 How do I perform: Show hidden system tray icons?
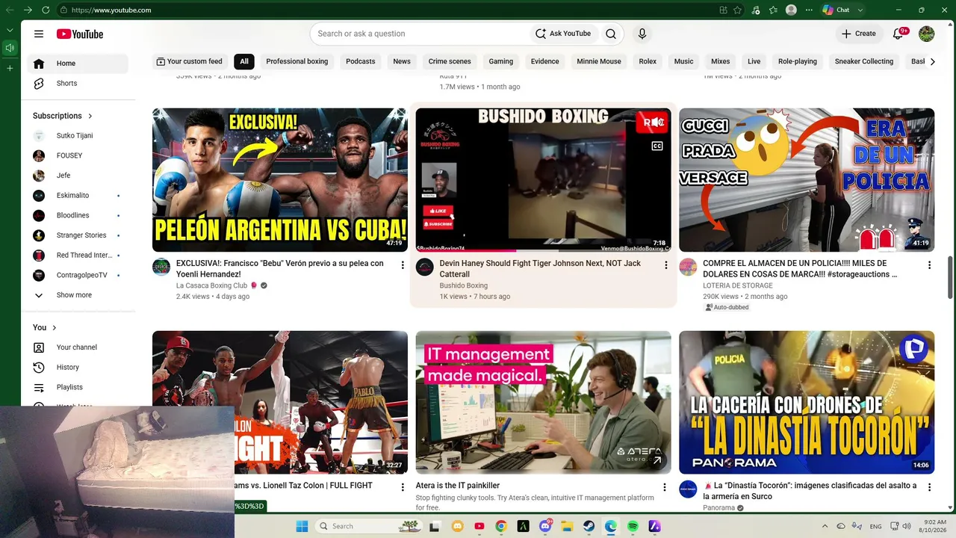pyautogui.click(x=825, y=526)
